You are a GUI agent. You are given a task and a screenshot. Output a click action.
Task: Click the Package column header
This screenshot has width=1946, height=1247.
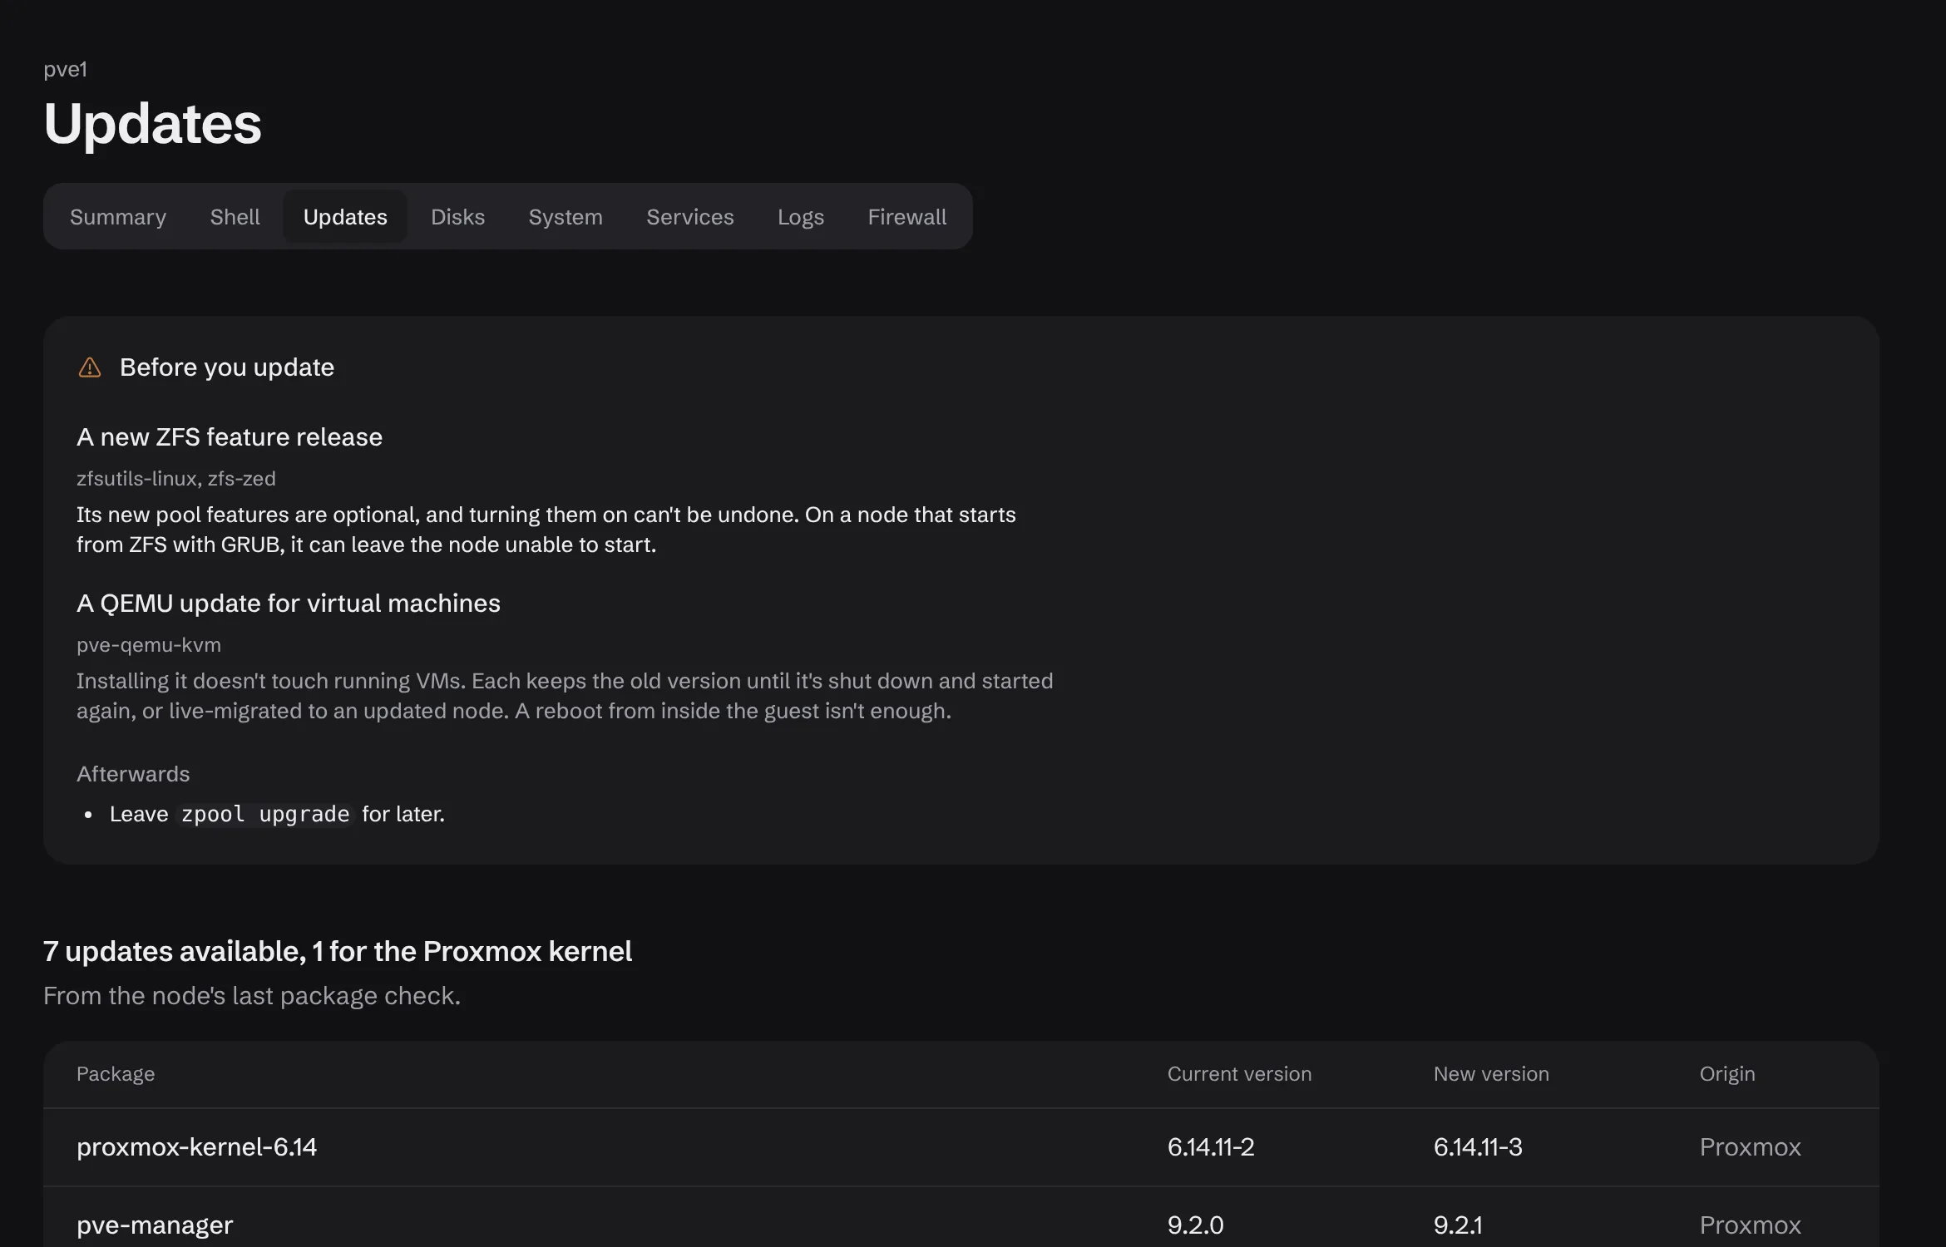click(x=116, y=1074)
